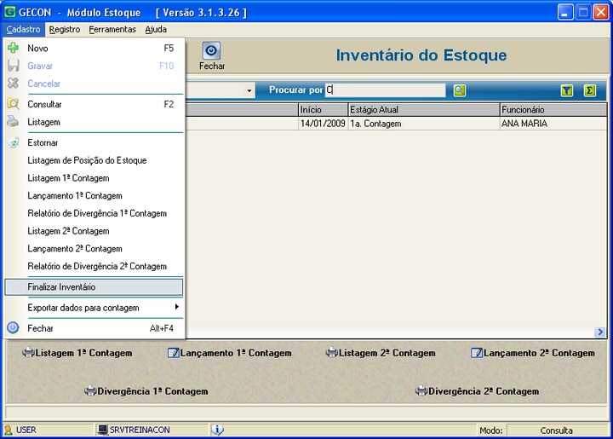The image size is (613, 439).
Task: Click the Listagem 1ª Contagem bottom button
Action: pos(77,353)
